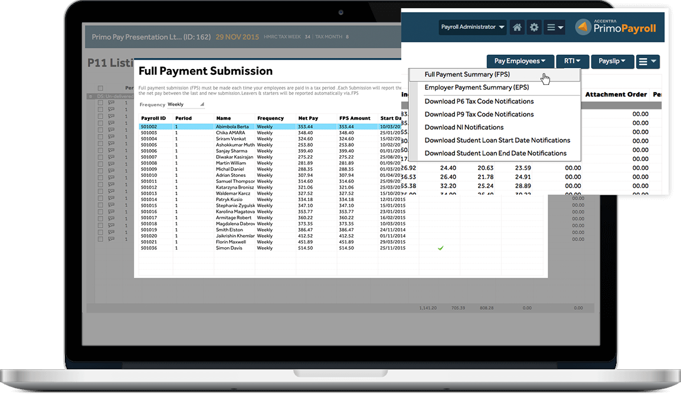Select the Abimbola Berta row

[x=270, y=127]
